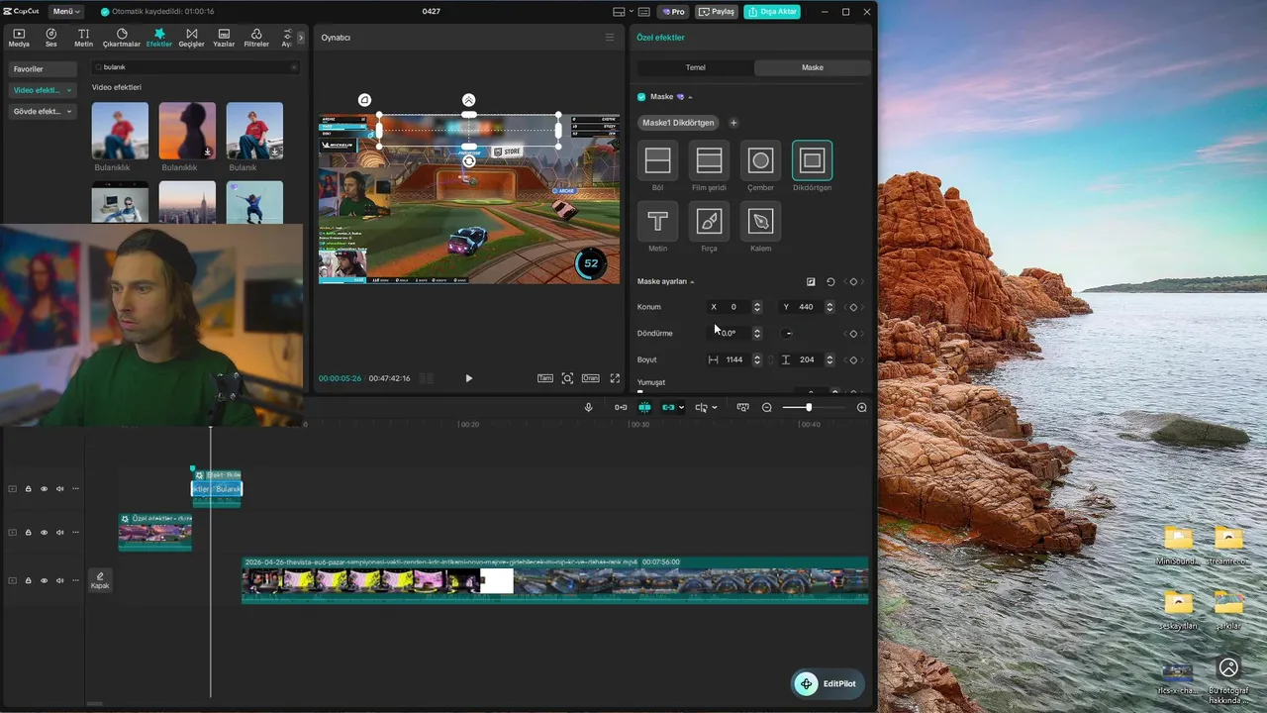Click the safe-zone focus icon beside Oran
The image size is (1267, 713).
tap(567, 378)
